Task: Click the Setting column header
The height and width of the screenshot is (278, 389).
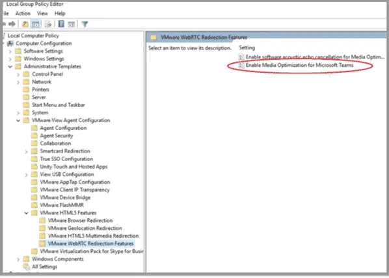Action: tap(247, 47)
